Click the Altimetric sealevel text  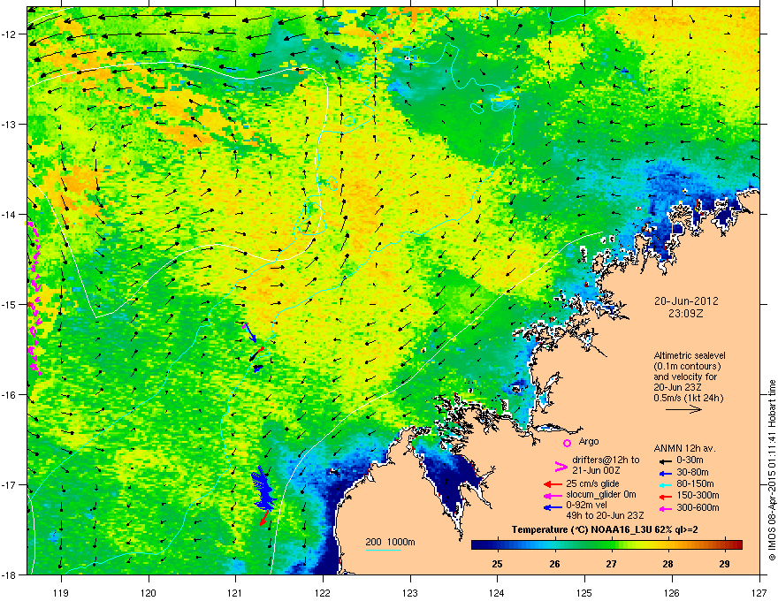click(x=690, y=355)
